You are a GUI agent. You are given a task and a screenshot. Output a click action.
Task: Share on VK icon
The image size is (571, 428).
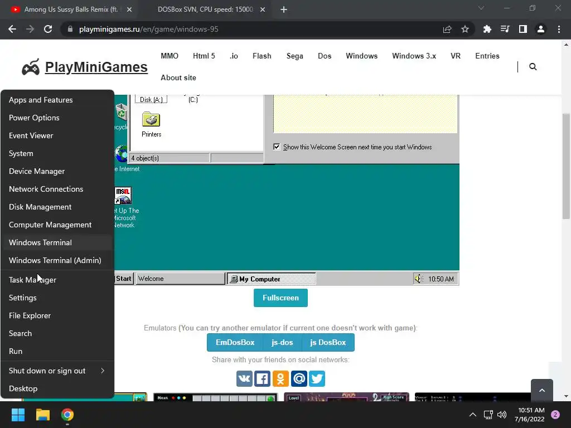[244, 378]
